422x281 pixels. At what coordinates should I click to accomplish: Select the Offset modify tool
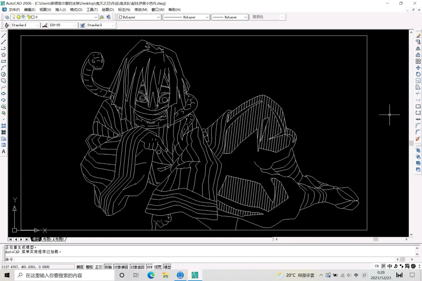[418, 55]
